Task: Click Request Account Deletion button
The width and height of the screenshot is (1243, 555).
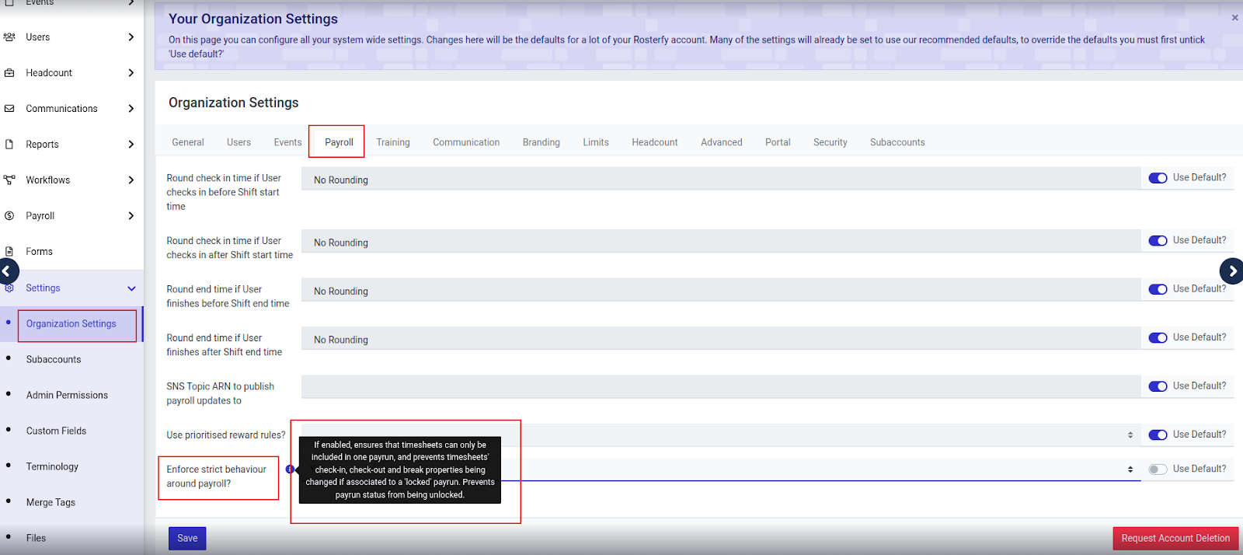Action: (1175, 538)
